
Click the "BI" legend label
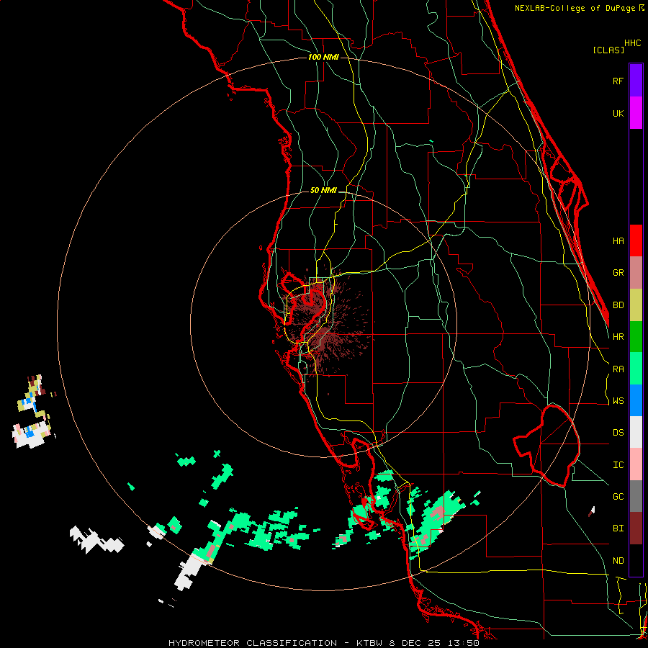pyautogui.click(x=618, y=528)
